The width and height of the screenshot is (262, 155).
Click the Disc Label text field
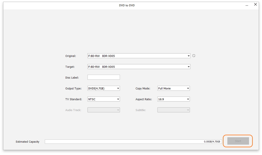point(104,77)
